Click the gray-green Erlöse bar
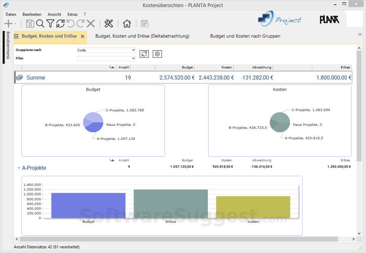 (171, 204)
